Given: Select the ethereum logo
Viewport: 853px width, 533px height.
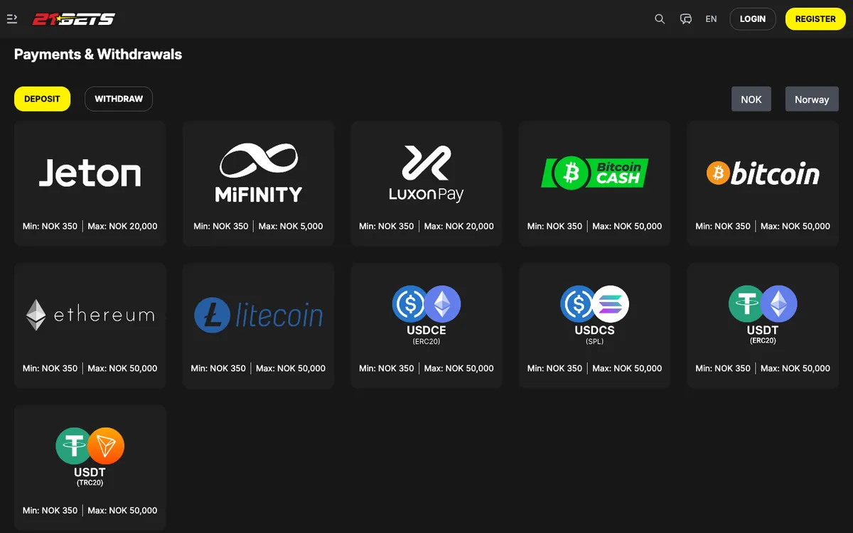Looking at the screenshot, I should pos(90,315).
